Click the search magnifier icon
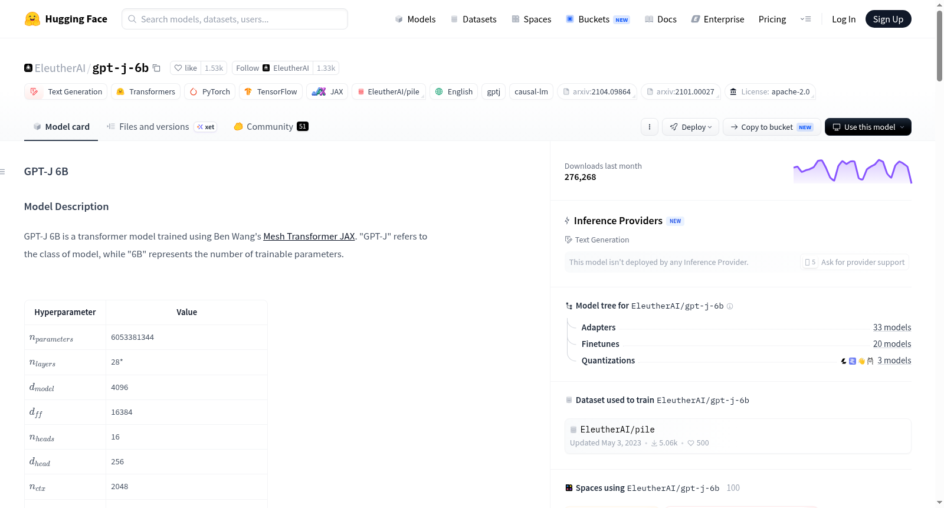944x508 pixels. [x=132, y=19]
